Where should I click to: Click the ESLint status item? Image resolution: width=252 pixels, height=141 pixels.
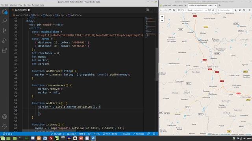(125, 134)
